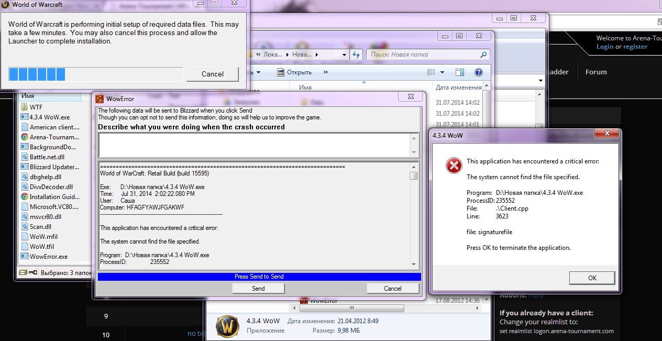
Task: Expand the toolbar overflow chevron
Action: (326, 72)
